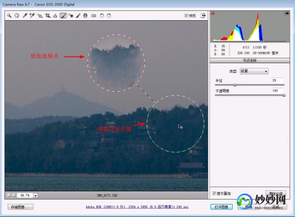This screenshot has width=295, height=217.
Task: Click the zoom percentage field 66.7%
Action: click(25, 195)
